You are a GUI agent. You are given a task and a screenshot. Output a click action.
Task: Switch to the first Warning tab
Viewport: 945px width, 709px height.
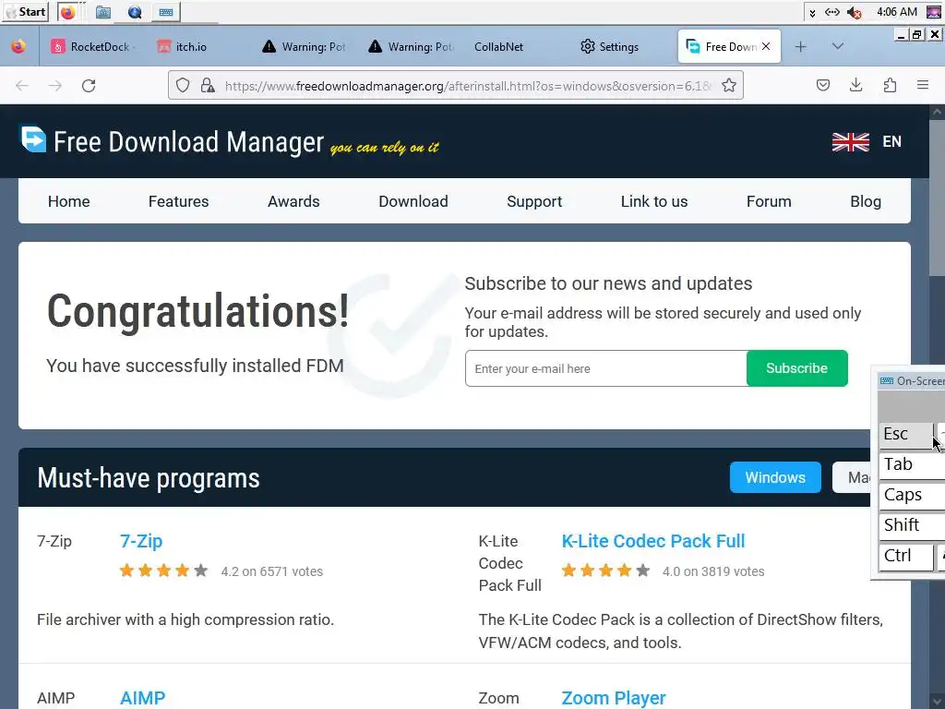pos(305,46)
